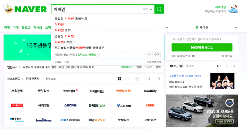
Task: Open 서울경제 press logo
Action: pos(17,91)
